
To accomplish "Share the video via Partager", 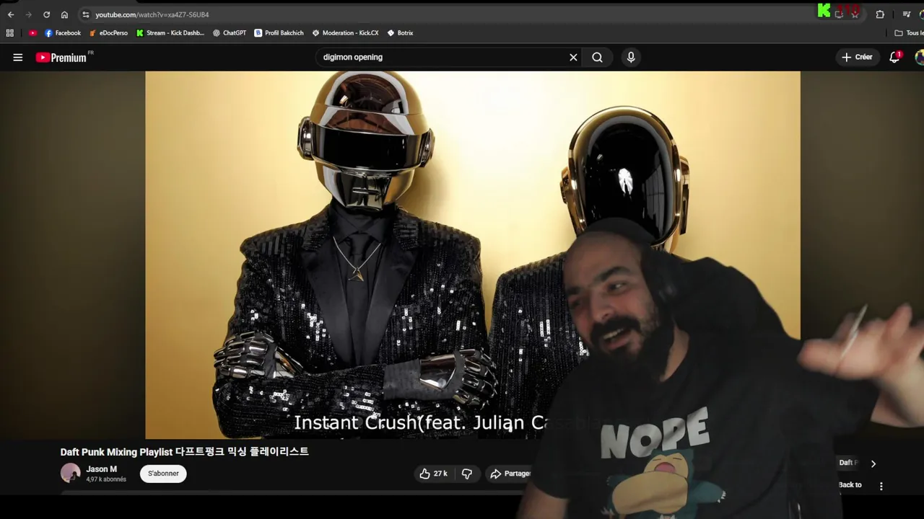I will (510, 474).
